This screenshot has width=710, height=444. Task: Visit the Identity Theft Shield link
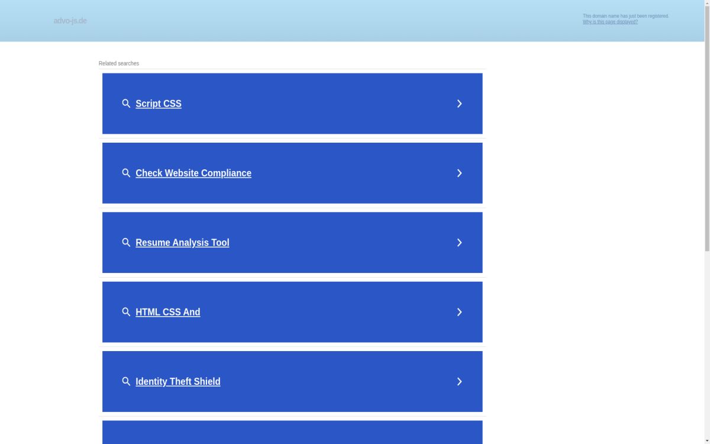pos(178,381)
